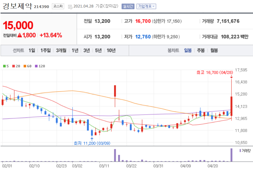Click the 코스피 market badge
The image size is (253, 170).
pyautogui.click(x=58, y=6)
